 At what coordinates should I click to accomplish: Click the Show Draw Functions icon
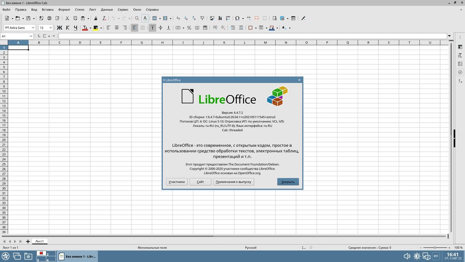303,18
